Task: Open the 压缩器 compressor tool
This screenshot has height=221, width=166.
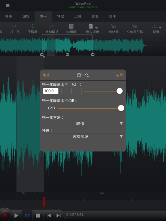Action: (x=33, y=29)
